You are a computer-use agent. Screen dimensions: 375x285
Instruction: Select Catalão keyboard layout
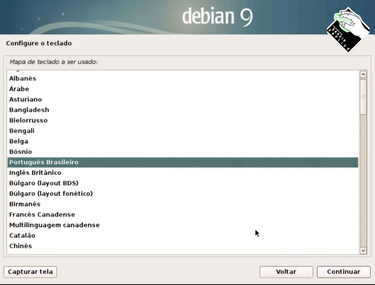(x=183, y=236)
